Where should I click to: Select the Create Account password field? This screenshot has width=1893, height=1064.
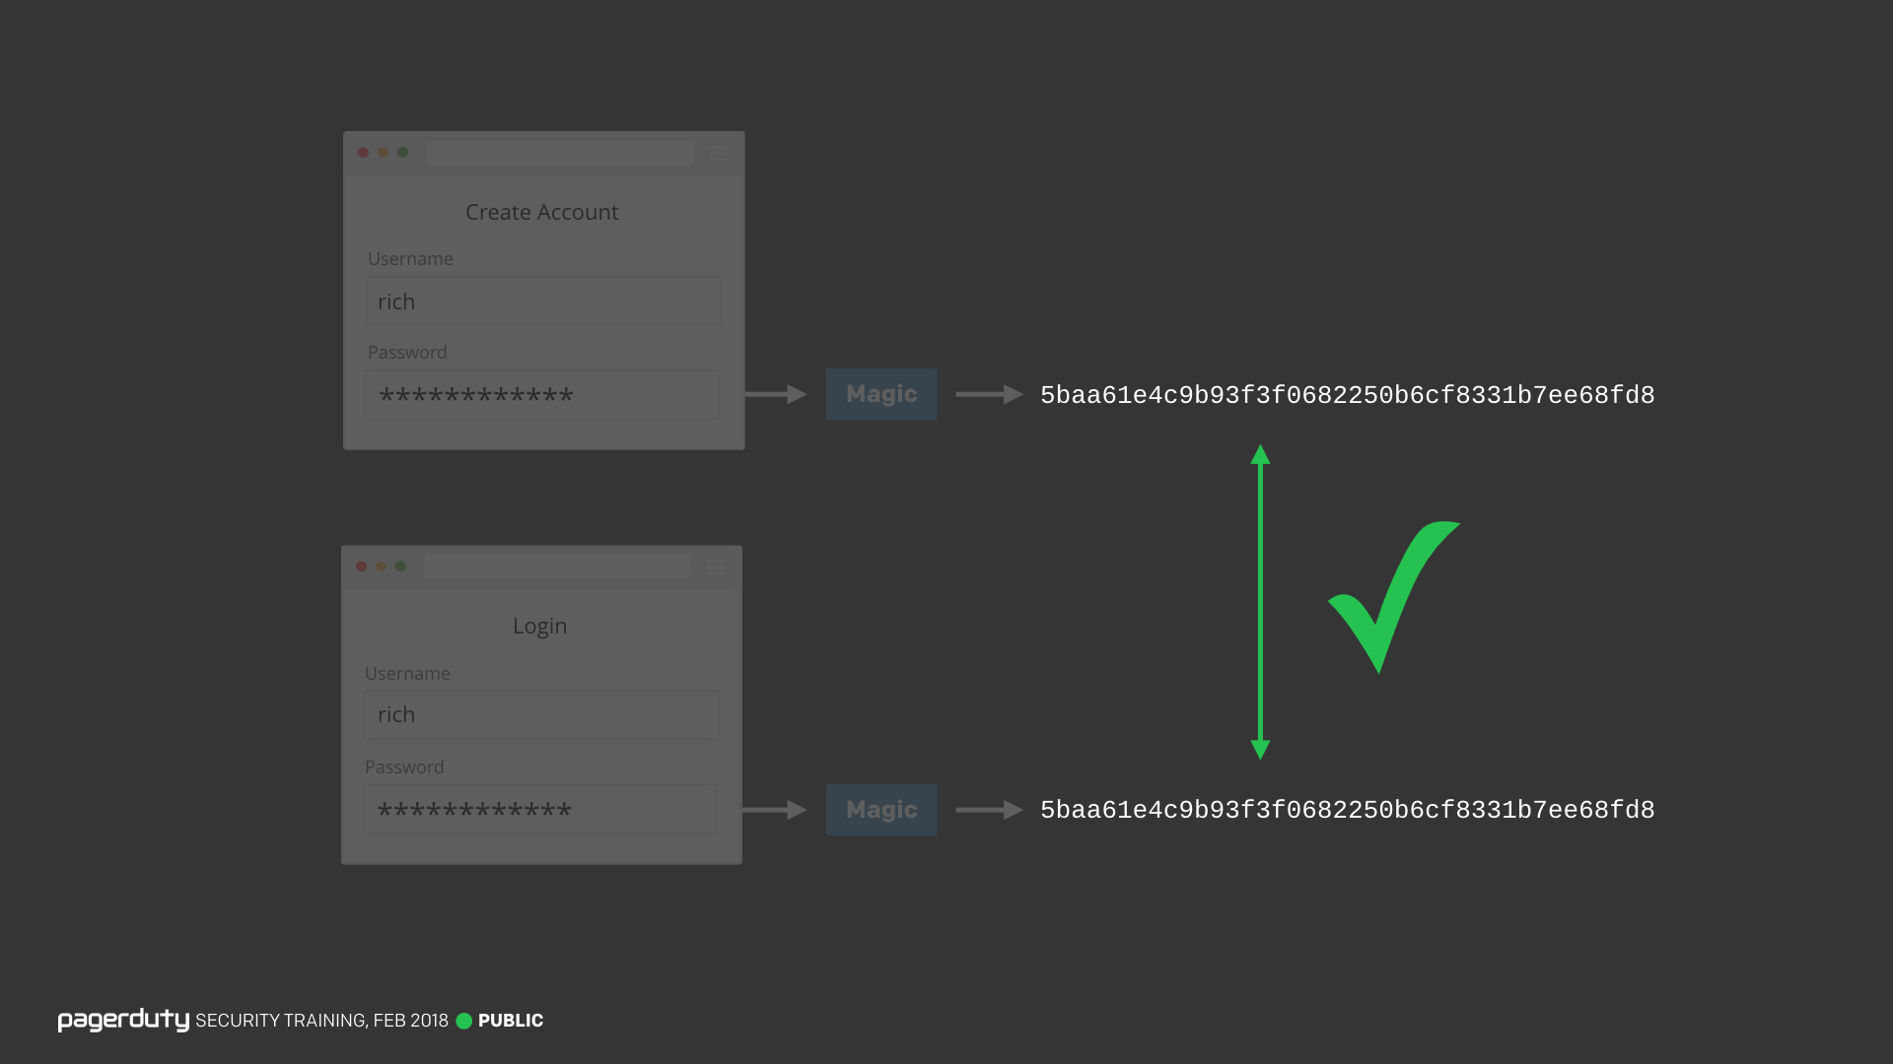click(543, 394)
